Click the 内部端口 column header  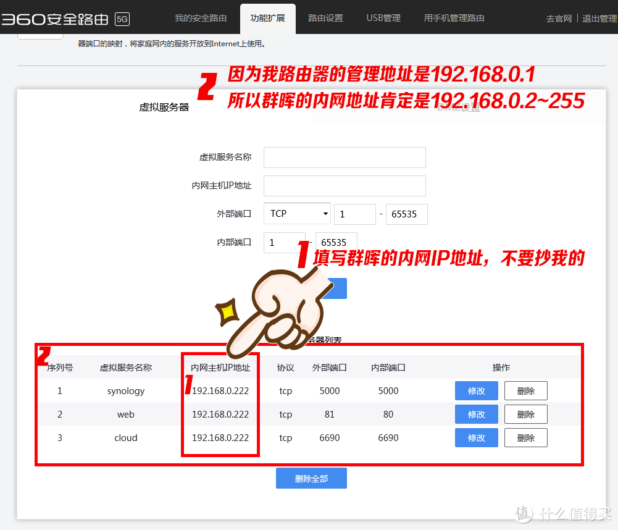(x=388, y=368)
